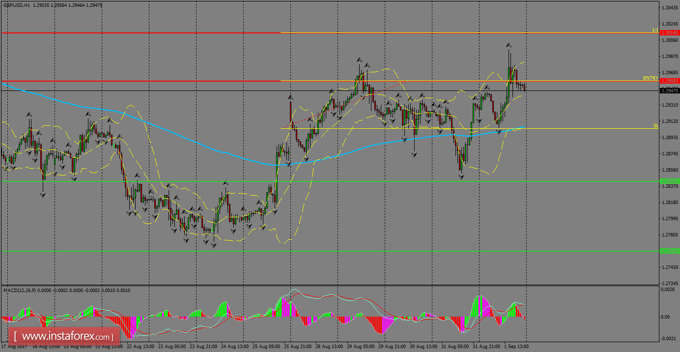
Task: Click the sell arrow at the 25 Aug spike
Action: click(290, 97)
